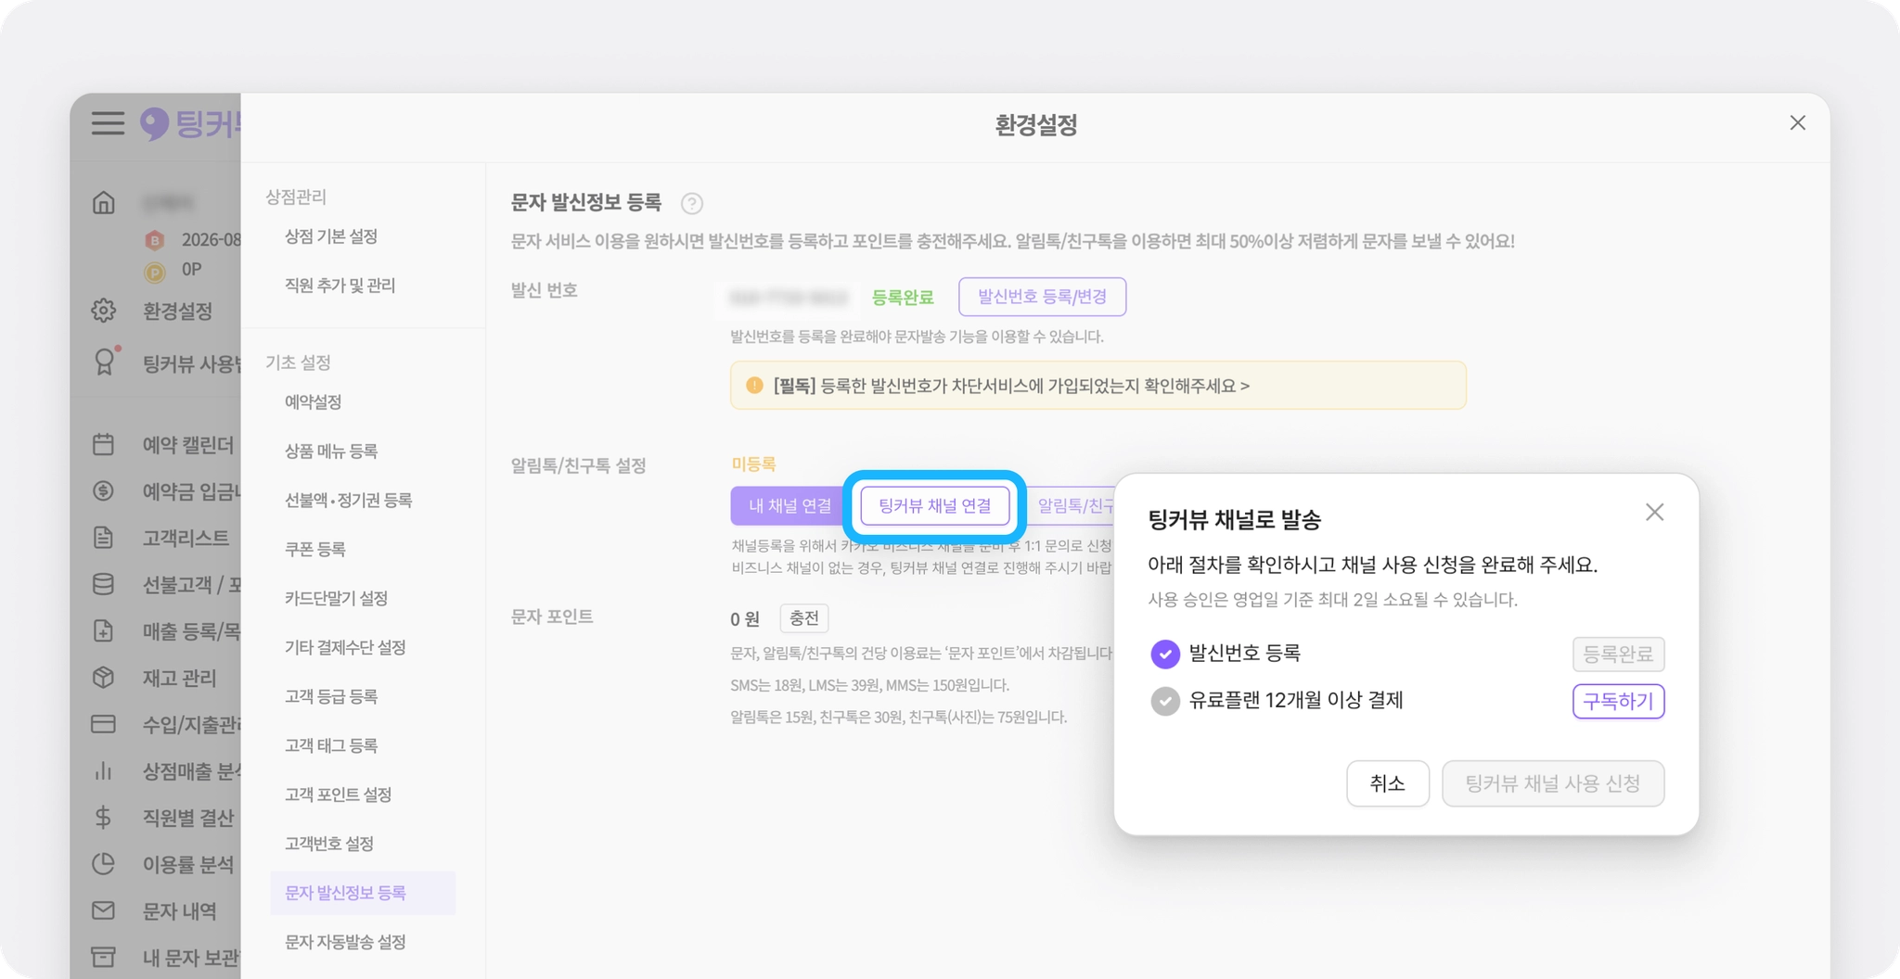Click the purple check beside 발신번호 등록
The image size is (1900, 979).
tap(1165, 654)
